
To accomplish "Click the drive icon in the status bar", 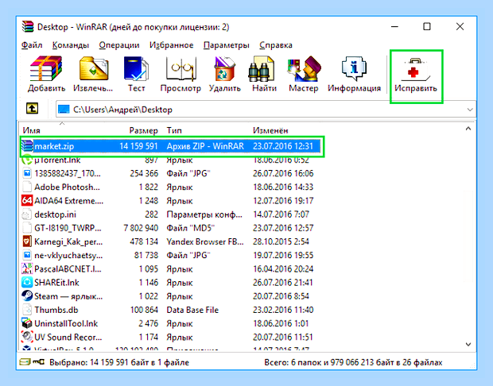I will click(25, 362).
